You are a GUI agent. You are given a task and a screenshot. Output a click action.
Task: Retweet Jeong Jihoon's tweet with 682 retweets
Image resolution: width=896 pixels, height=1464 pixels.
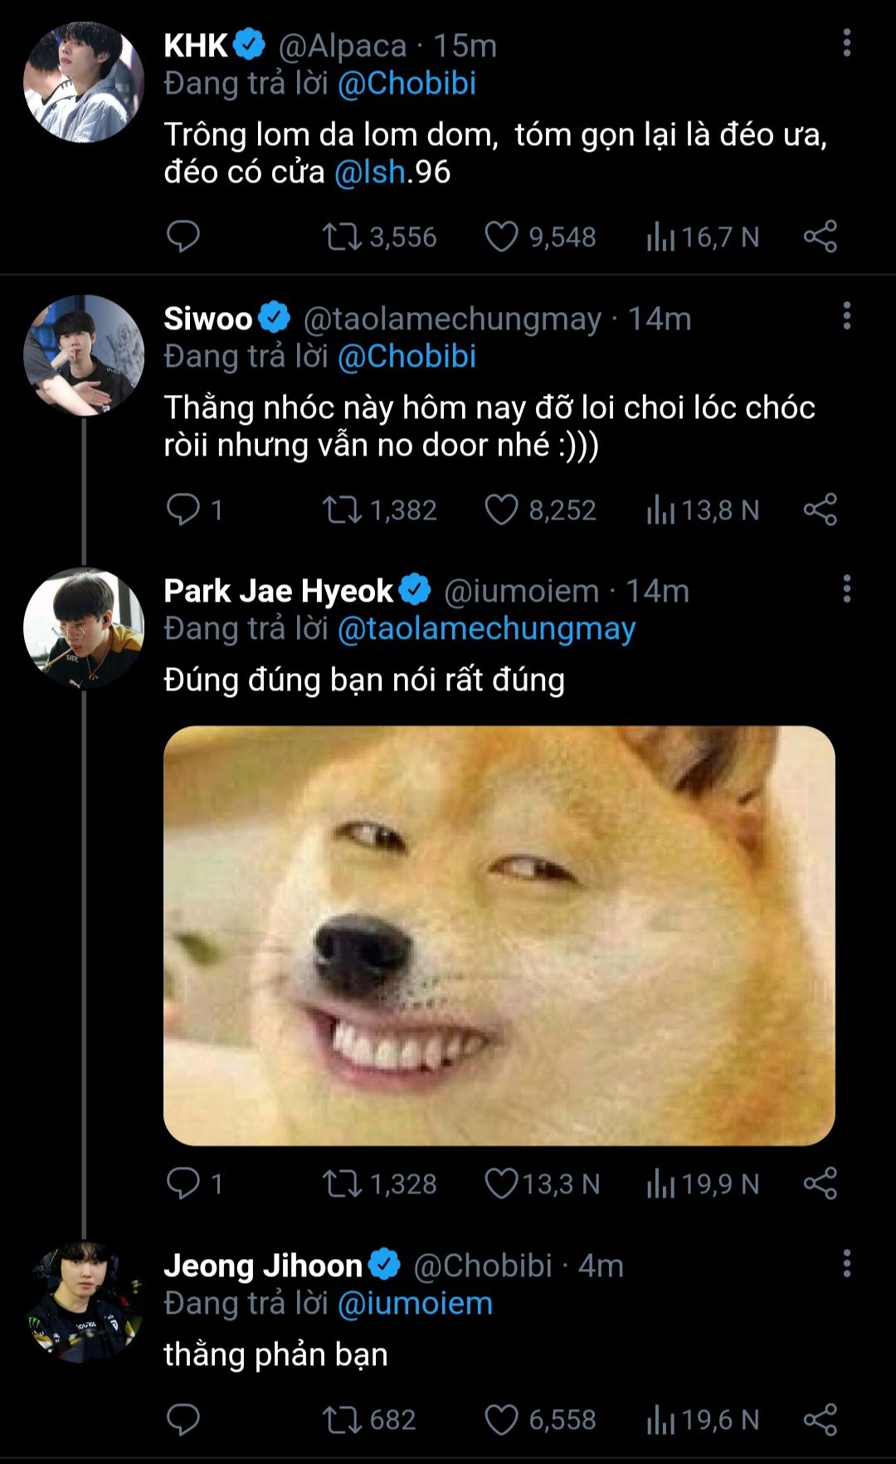point(342,1419)
